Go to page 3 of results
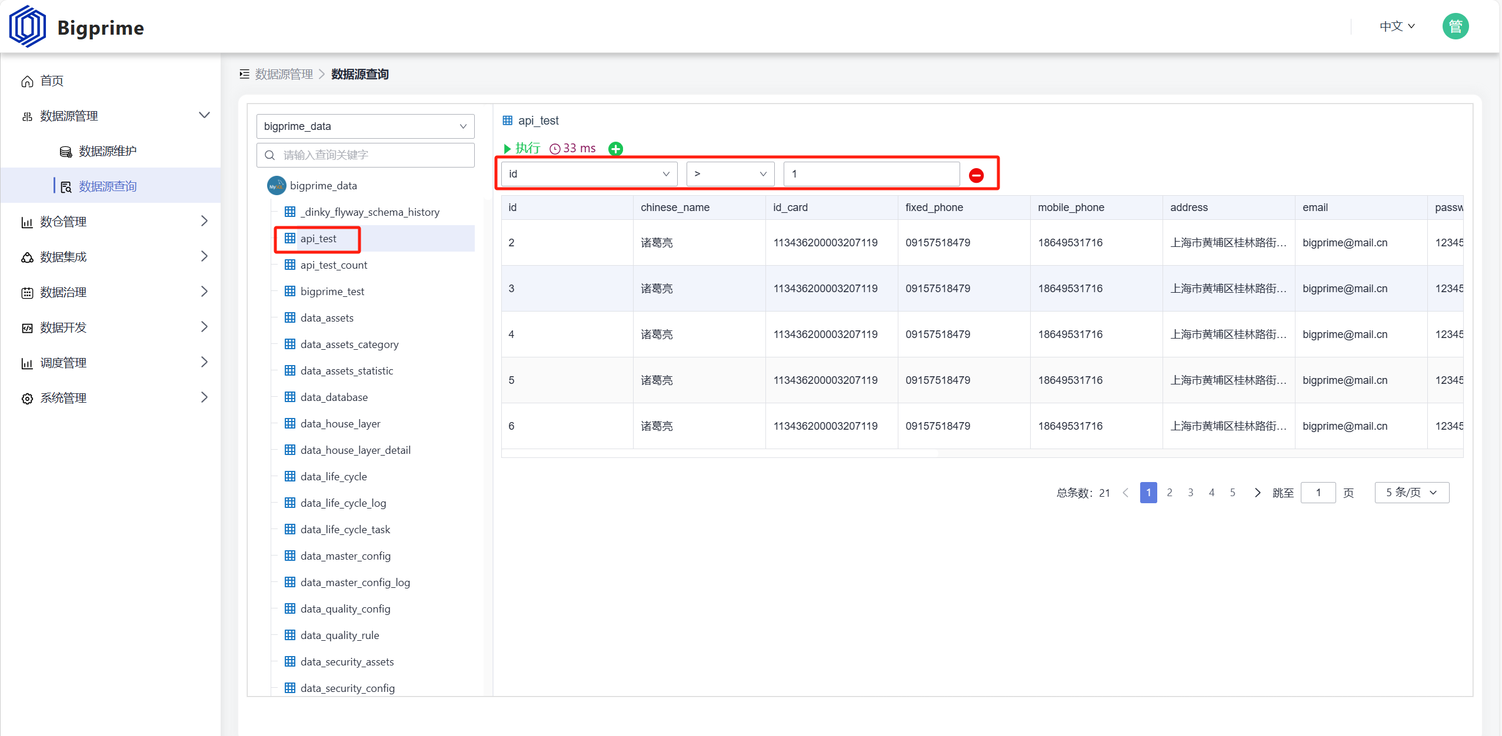Screen dimensions: 1502x736 (x=1191, y=493)
